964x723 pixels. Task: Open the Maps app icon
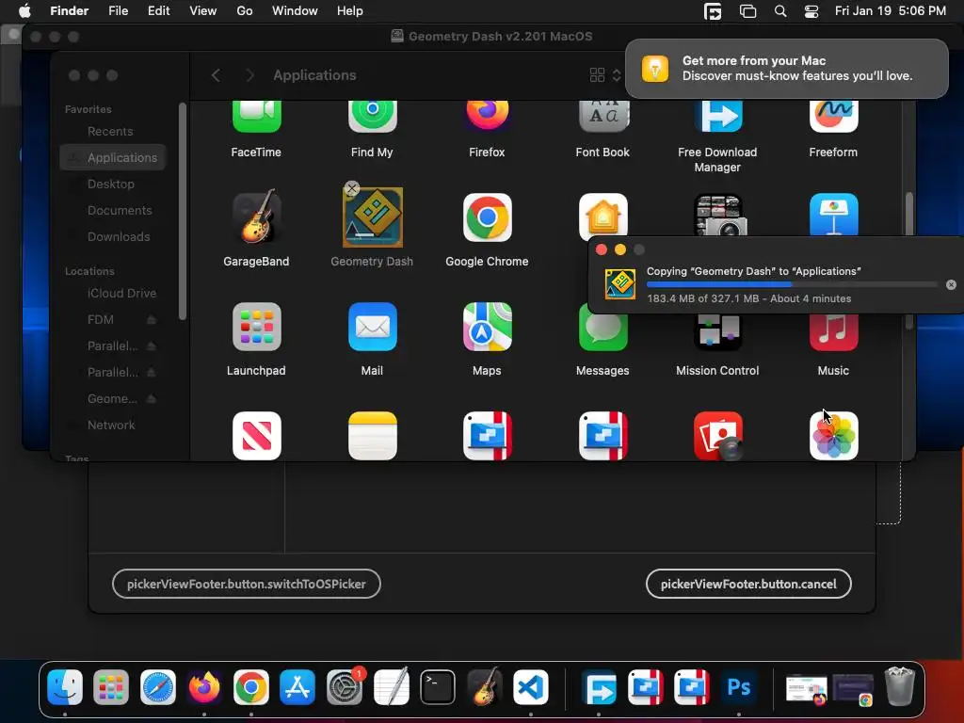(487, 327)
